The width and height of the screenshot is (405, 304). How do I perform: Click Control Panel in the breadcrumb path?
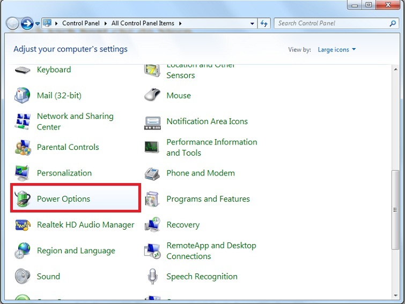[80, 24]
